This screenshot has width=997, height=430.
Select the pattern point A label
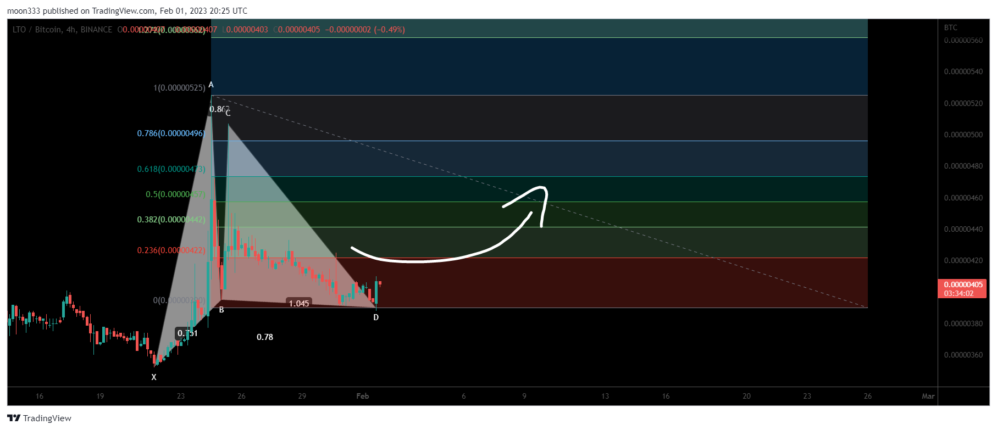[211, 85]
